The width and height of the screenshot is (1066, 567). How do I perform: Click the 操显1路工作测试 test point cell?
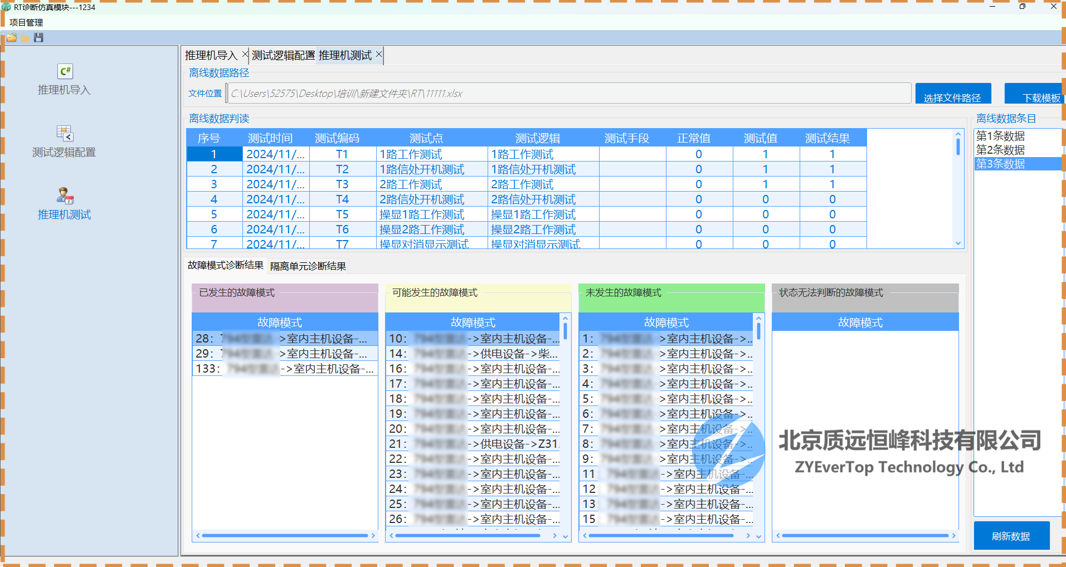(432, 214)
